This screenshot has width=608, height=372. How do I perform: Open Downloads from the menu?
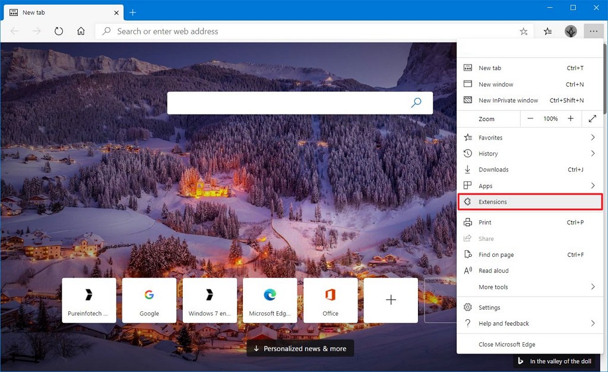tap(530, 169)
